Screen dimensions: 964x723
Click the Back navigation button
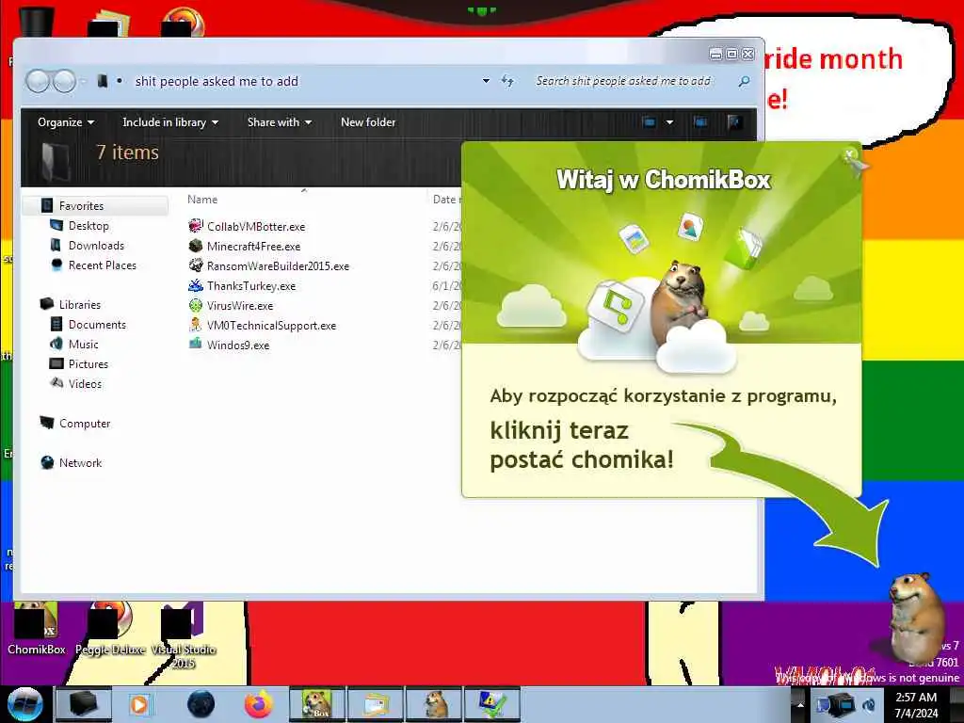(x=38, y=81)
